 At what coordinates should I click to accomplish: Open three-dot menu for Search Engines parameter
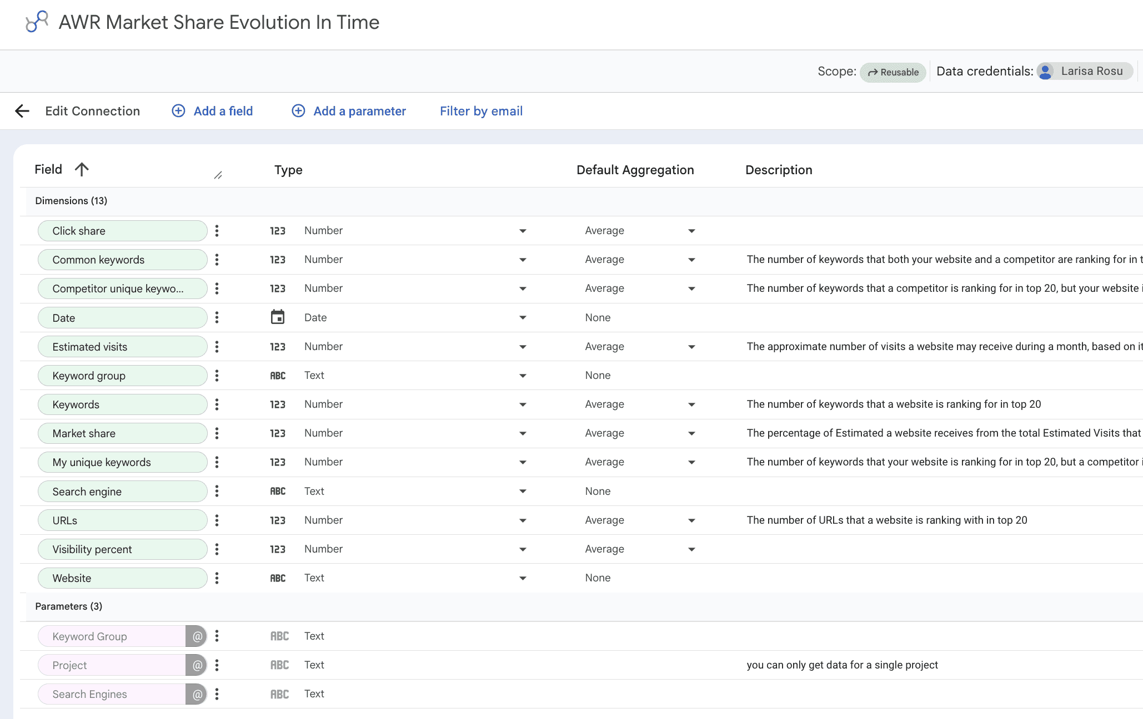(x=217, y=694)
